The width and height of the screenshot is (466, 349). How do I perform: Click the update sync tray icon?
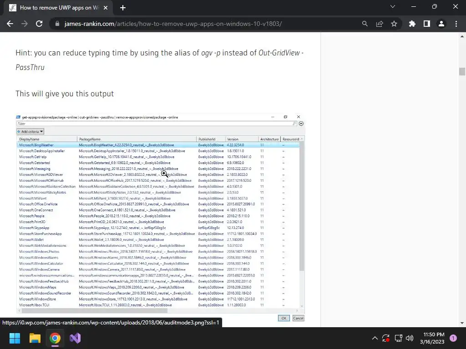[386, 338]
